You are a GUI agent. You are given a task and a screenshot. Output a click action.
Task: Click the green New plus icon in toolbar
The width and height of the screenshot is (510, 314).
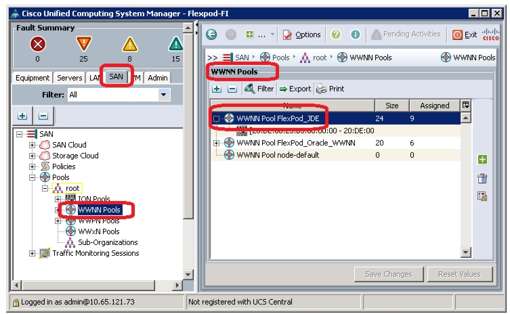(249, 34)
